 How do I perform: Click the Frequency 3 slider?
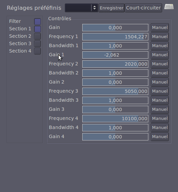(x=115, y=91)
